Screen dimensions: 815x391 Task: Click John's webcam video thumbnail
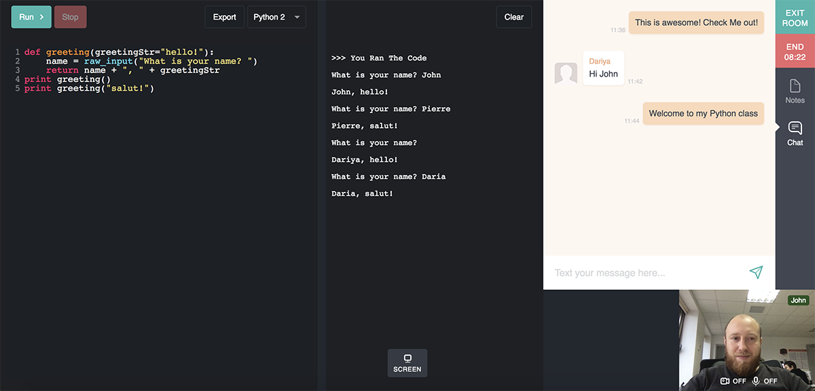tap(747, 340)
